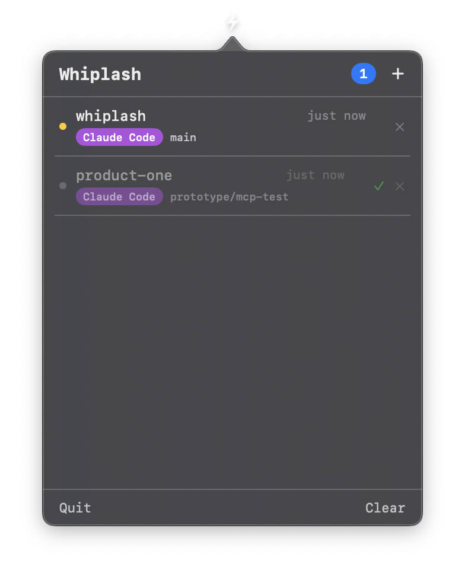The width and height of the screenshot is (465, 573).
Task: Click the Whiplash title text
Action: pyautogui.click(x=100, y=74)
